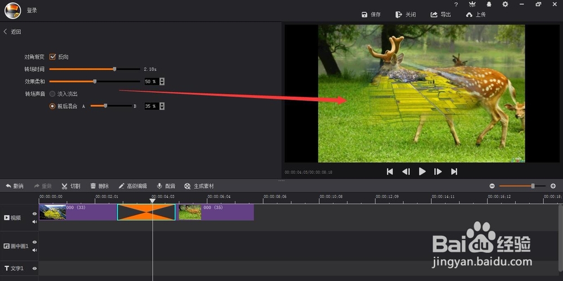Image resolution: width=563 pixels, height=281 pixels.
Task: Click the preview timecode 00:00:04:05/00:00:08:18
Action: (x=309, y=173)
